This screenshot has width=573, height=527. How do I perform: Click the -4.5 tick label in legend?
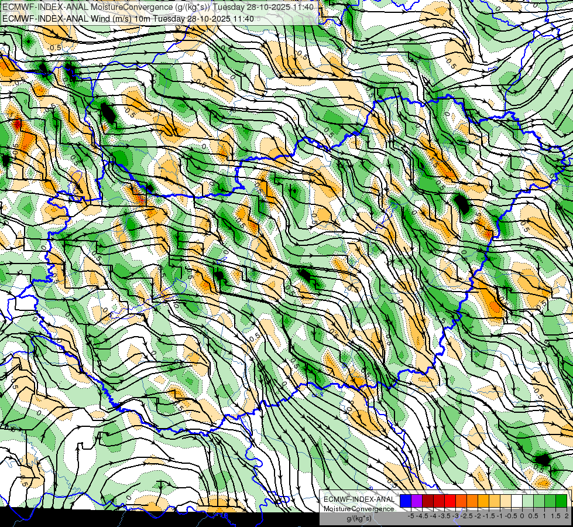422,516
